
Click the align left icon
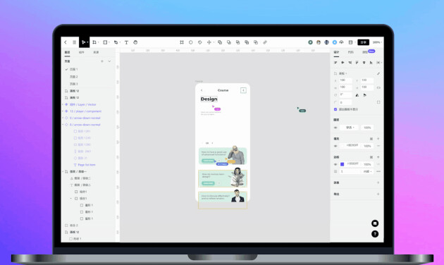pos(336,62)
